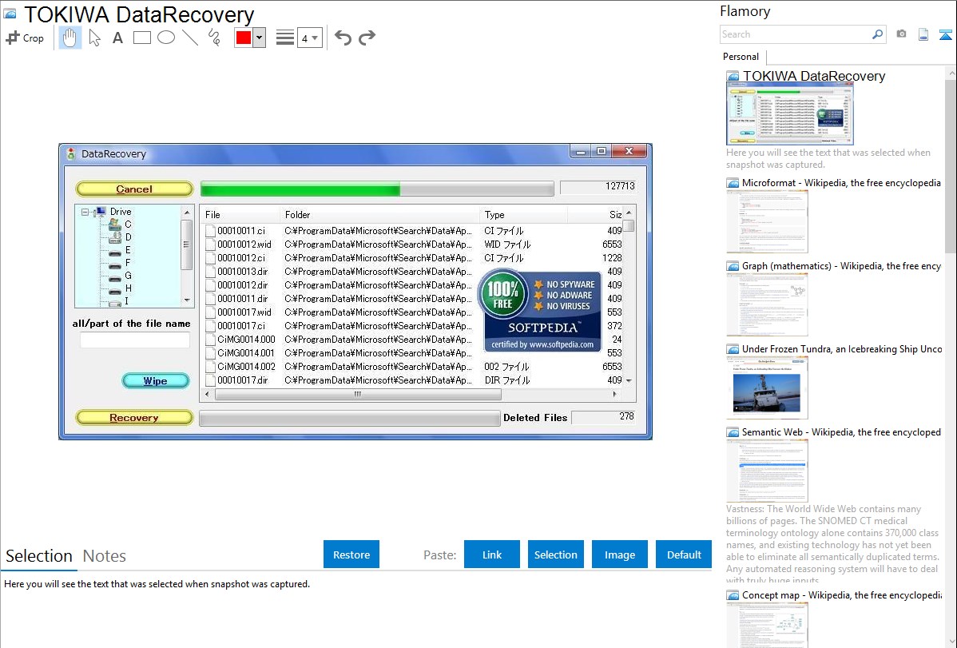Select drive C in the tree
The height and width of the screenshot is (648, 957).
pos(128,225)
